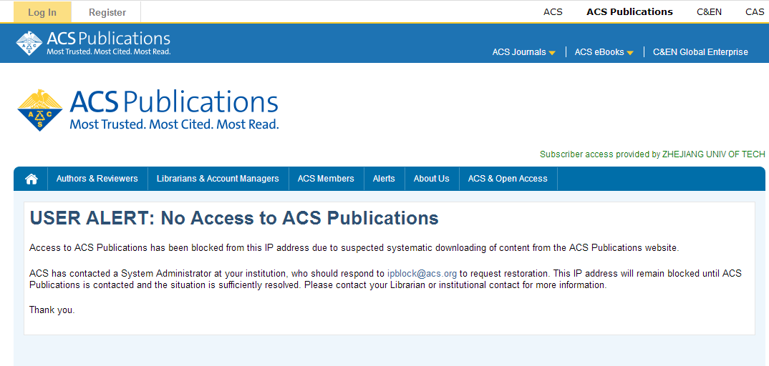The height and width of the screenshot is (366, 769).
Task: Open the Register tab
Action: [107, 12]
